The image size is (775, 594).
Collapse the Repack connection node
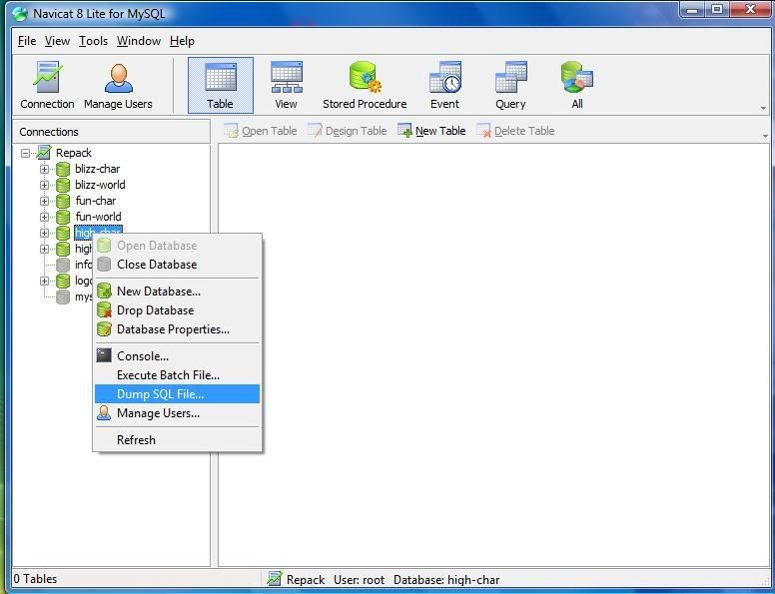pos(25,153)
